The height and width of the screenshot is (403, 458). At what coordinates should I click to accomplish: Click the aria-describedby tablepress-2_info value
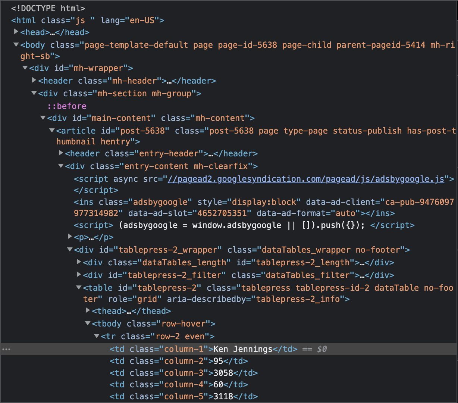[x=298, y=299]
